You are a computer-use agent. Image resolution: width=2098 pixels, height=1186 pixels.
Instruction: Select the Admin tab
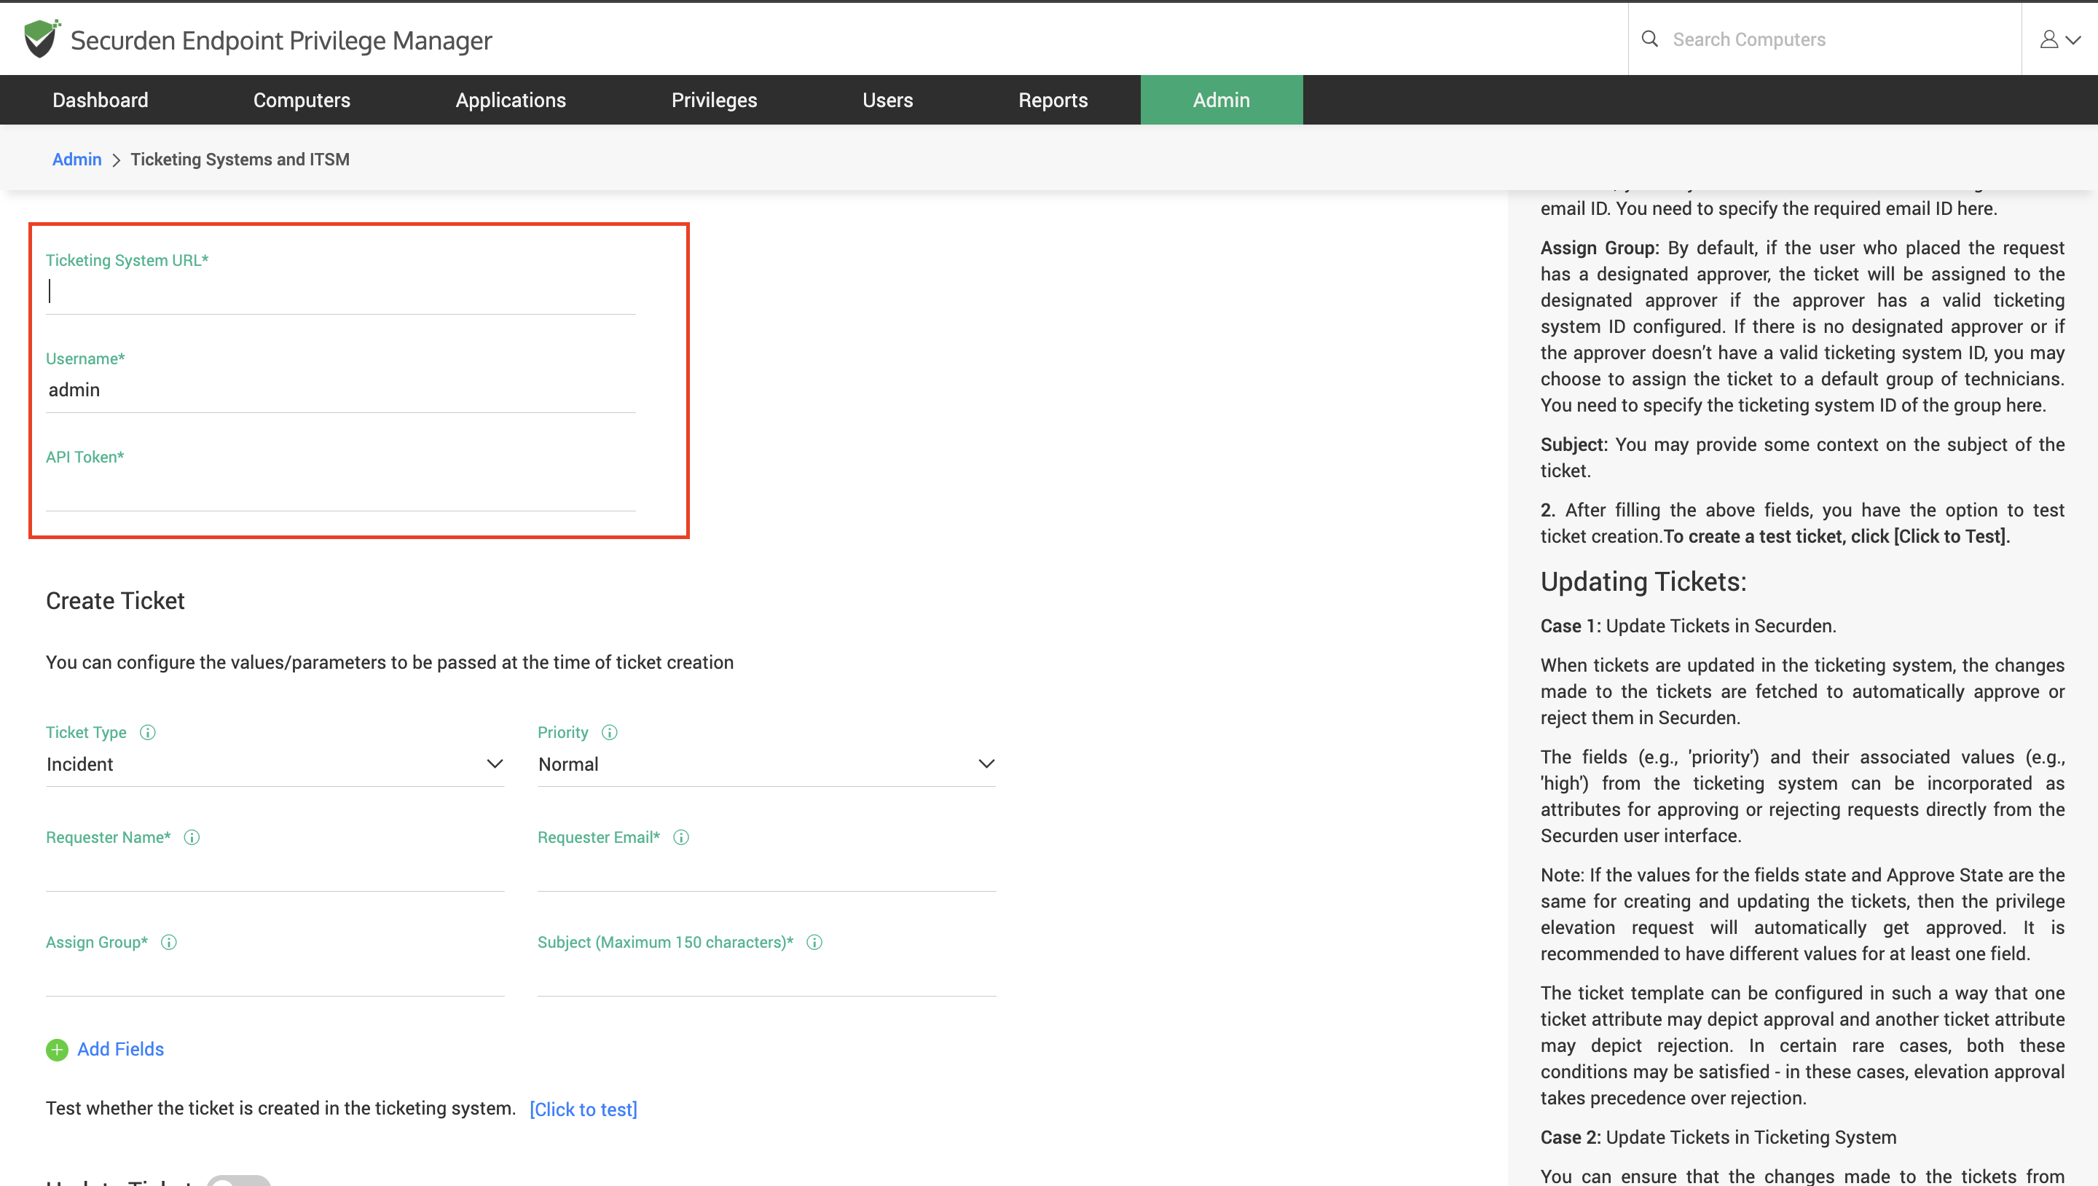(x=1222, y=101)
